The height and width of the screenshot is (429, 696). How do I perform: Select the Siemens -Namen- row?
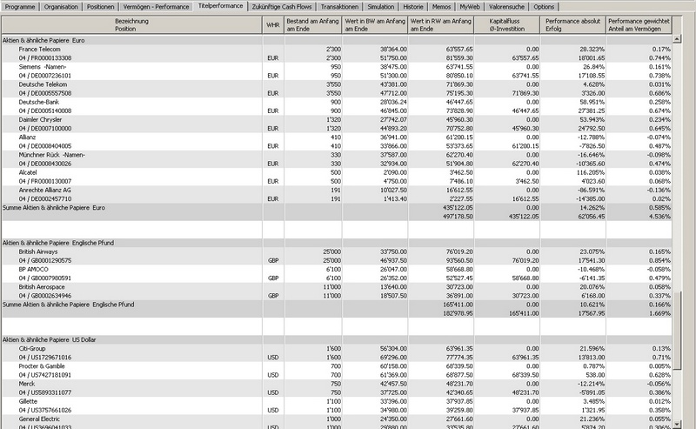point(337,71)
